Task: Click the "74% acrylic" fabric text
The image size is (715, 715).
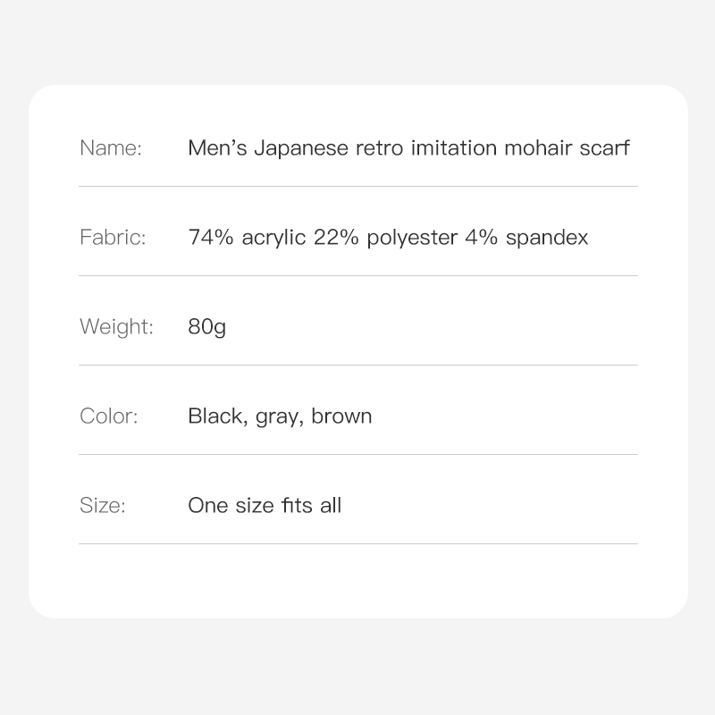Action: coord(248,238)
